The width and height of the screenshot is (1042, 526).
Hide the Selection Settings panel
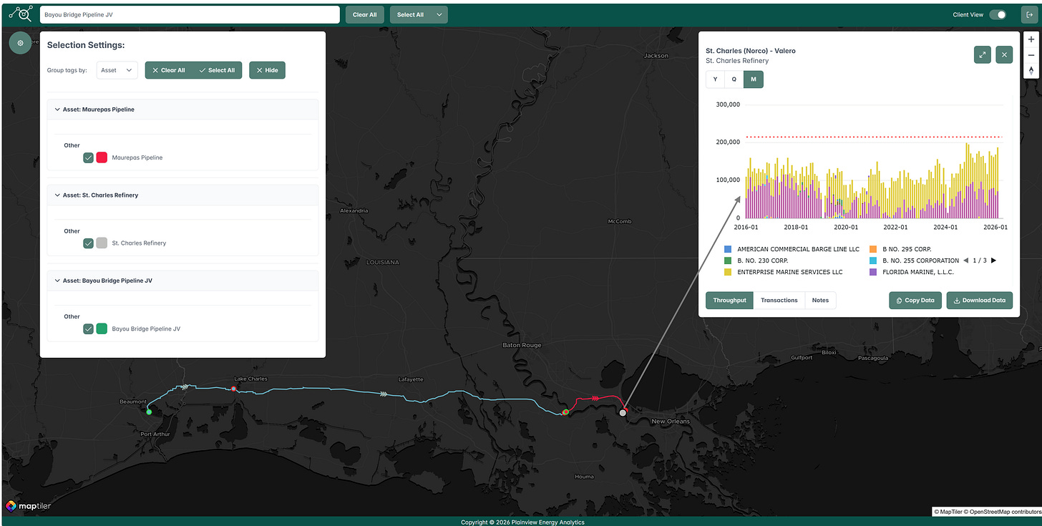point(267,70)
